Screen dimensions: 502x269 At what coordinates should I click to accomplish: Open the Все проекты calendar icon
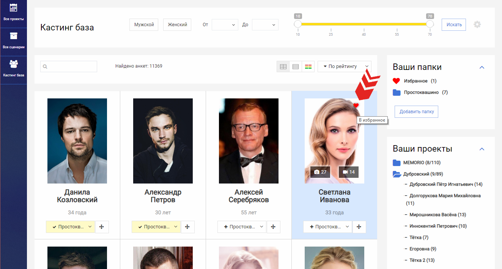13,8
